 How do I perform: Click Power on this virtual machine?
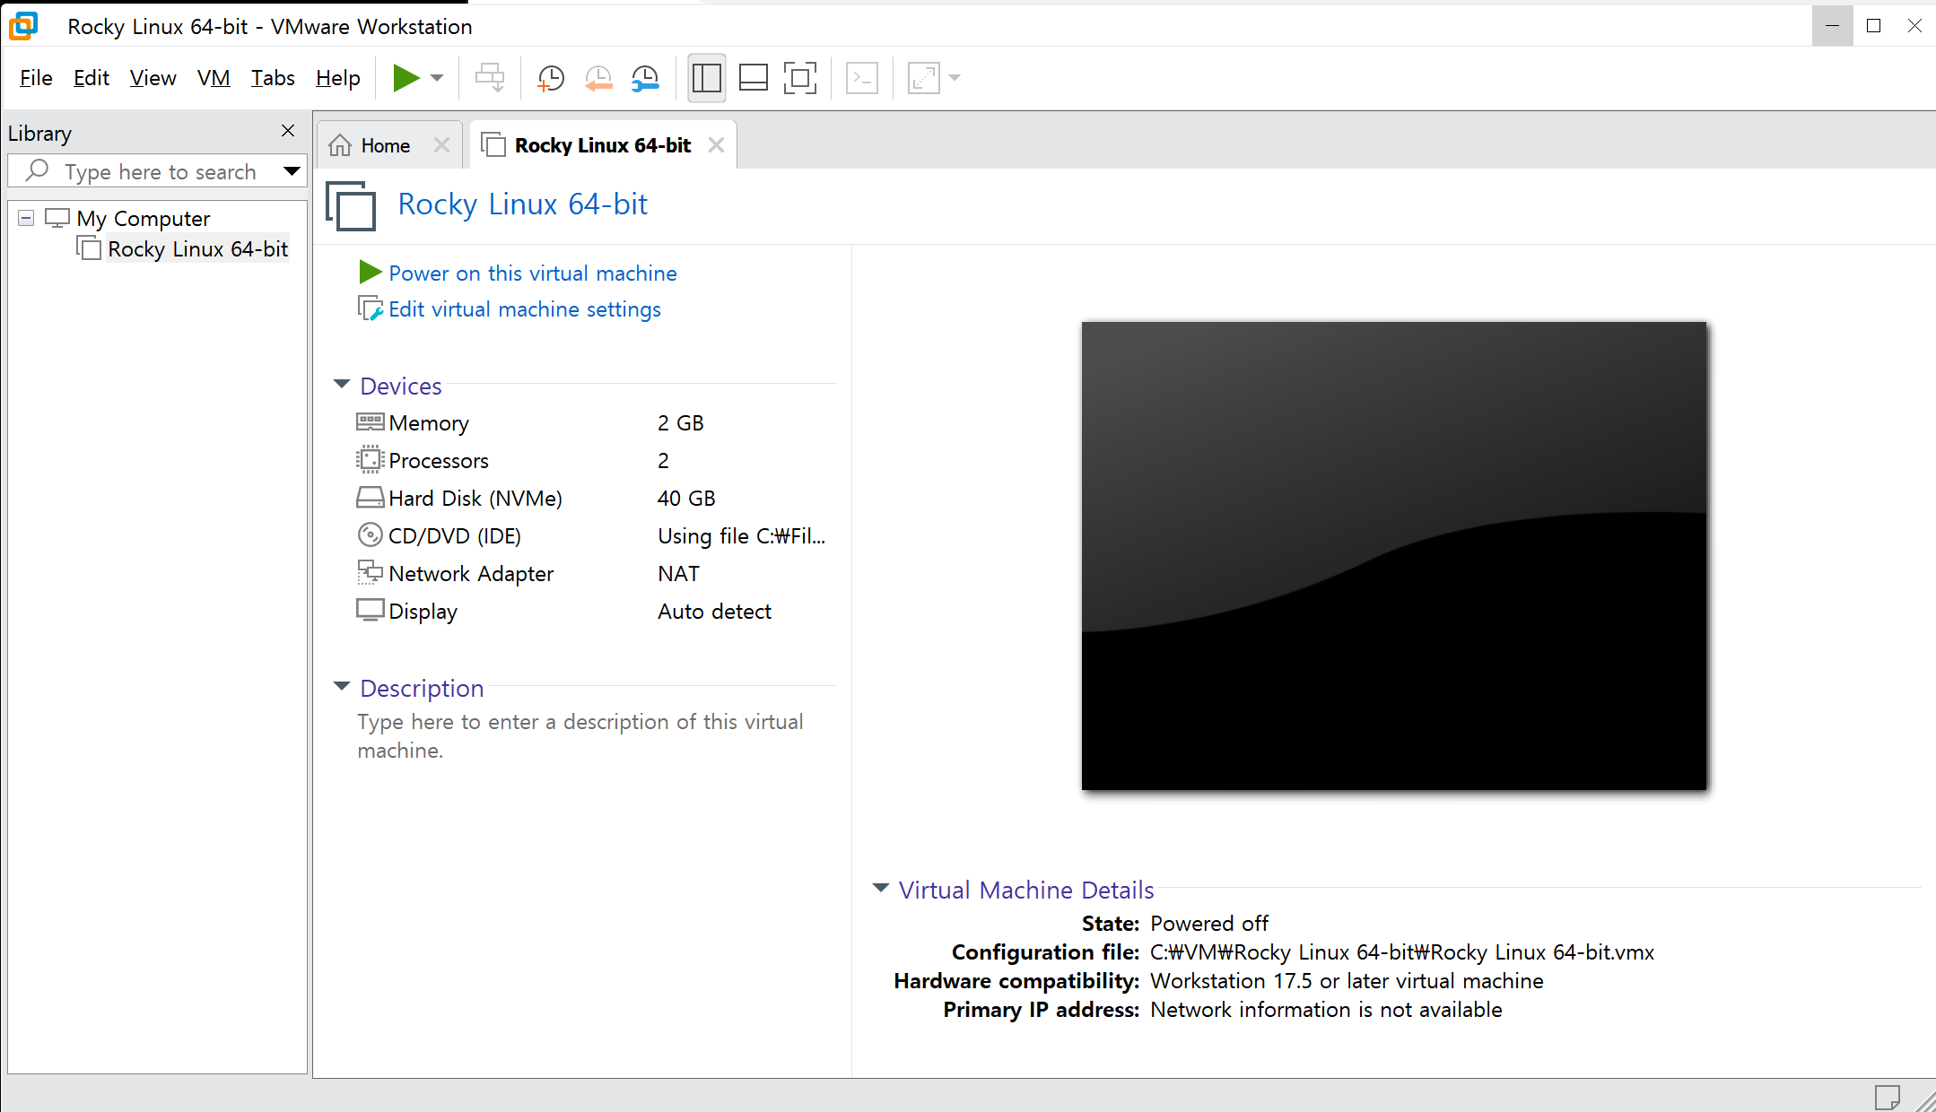tap(532, 274)
